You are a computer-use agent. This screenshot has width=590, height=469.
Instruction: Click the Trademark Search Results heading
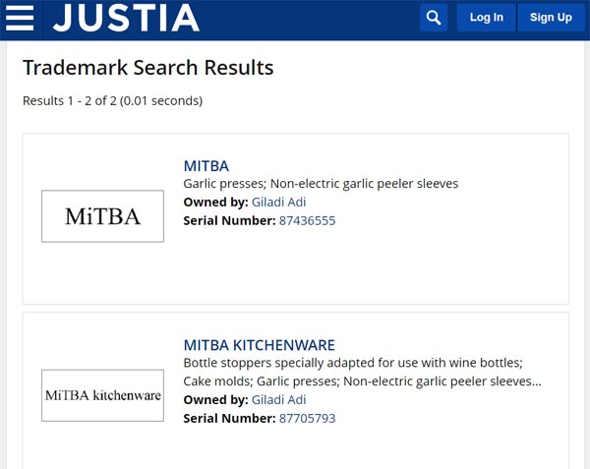pyautogui.click(x=148, y=68)
